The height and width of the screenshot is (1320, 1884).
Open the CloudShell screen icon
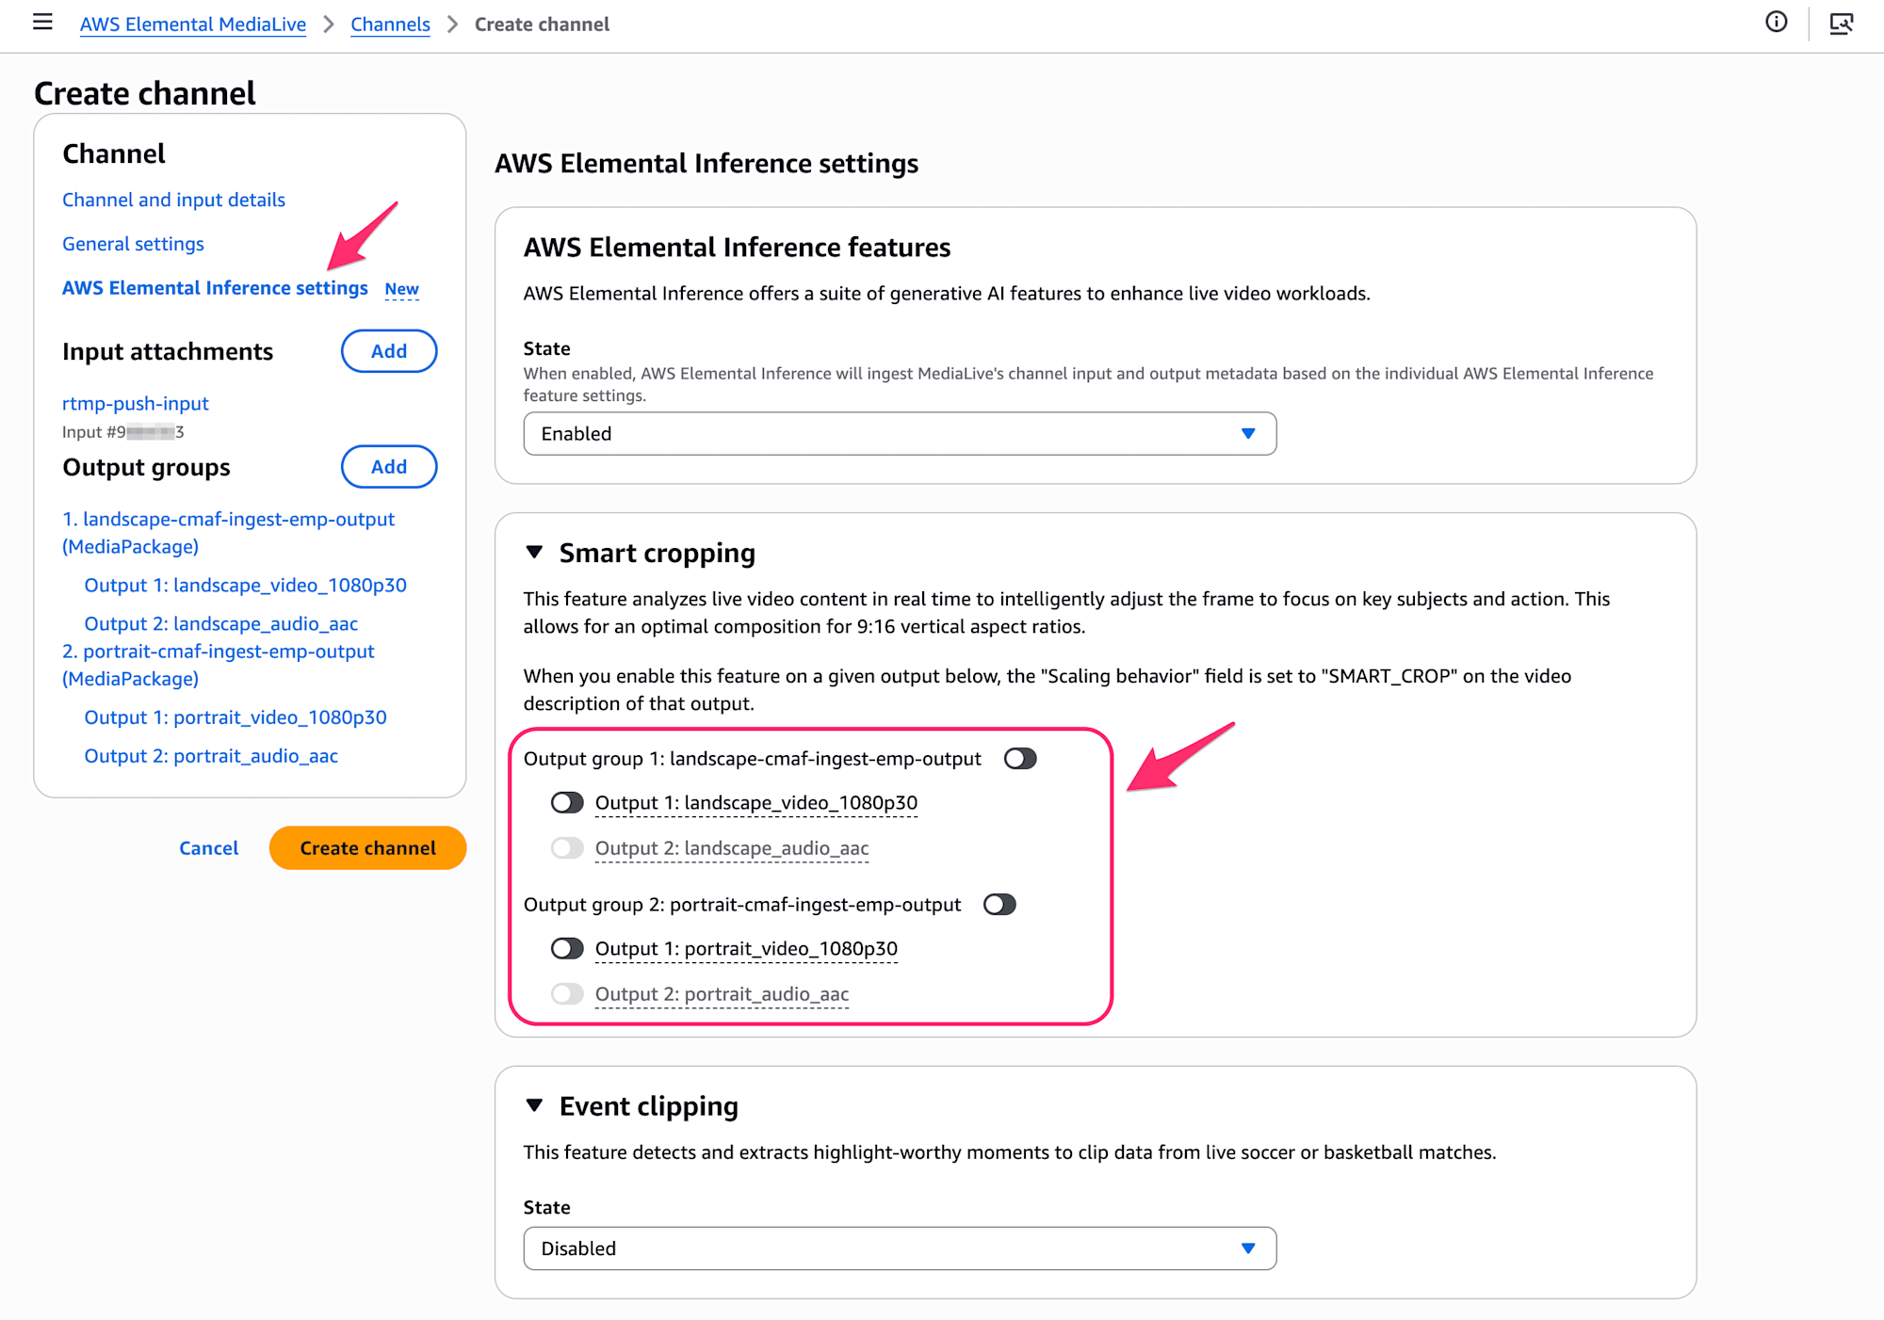(x=1841, y=24)
